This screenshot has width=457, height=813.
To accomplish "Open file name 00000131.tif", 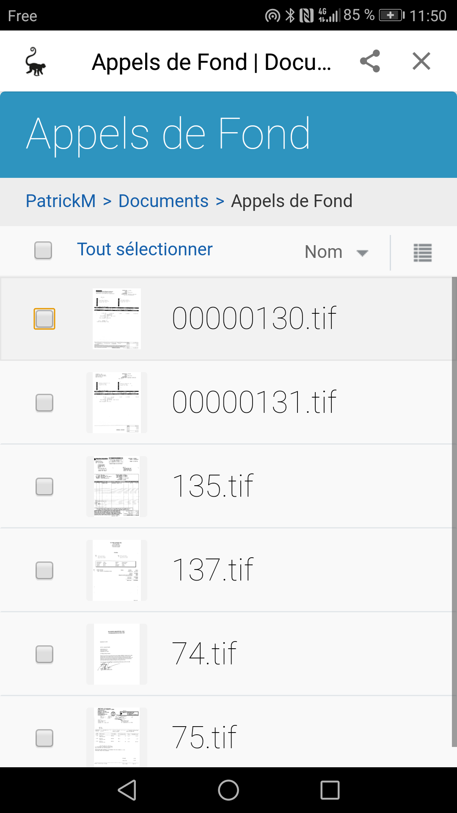I will click(254, 402).
